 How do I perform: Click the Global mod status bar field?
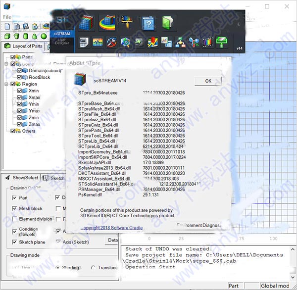pyautogui.click(x=275, y=286)
